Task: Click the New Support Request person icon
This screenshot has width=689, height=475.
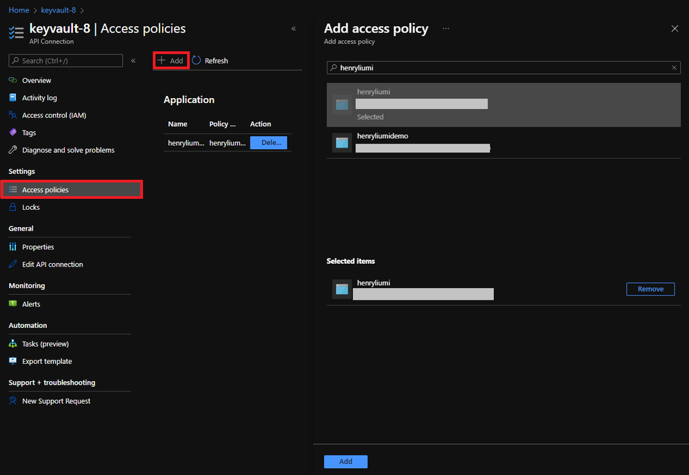Action: pyautogui.click(x=12, y=400)
